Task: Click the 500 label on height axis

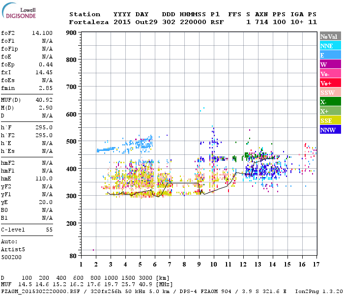Action: coord(71,142)
